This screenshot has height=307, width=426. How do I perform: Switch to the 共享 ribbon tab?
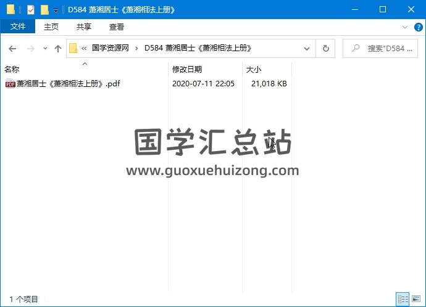pyautogui.click(x=84, y=27)
